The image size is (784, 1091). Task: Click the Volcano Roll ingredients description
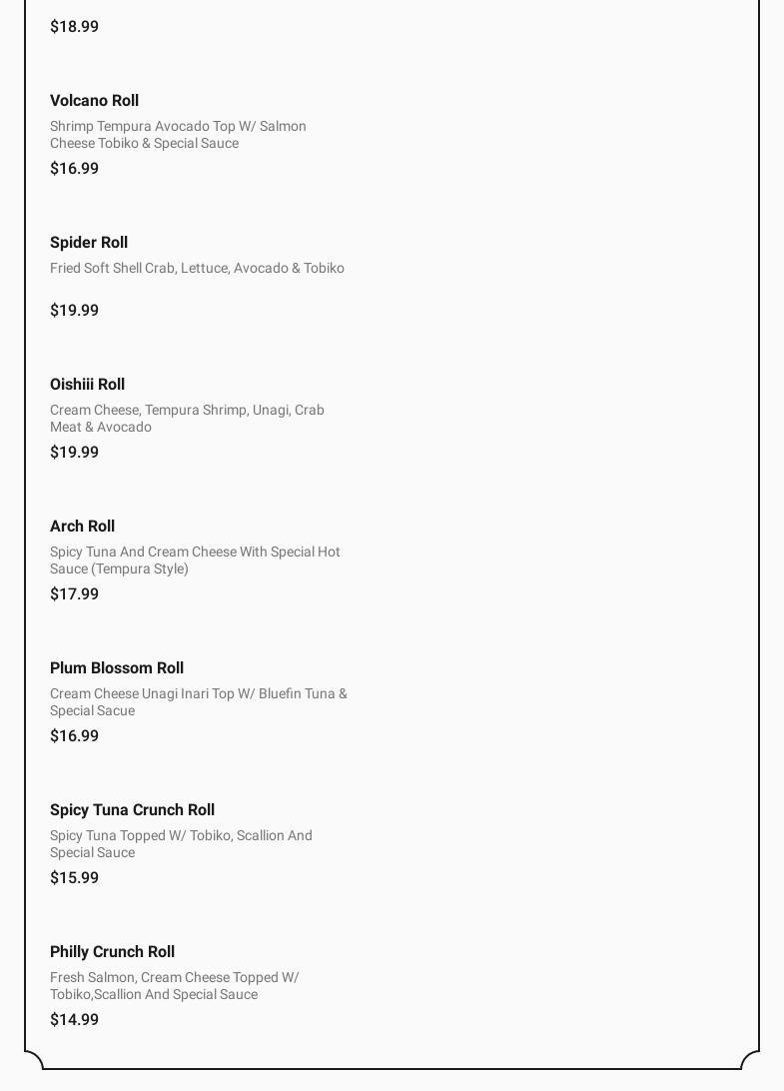coord(178,135)
